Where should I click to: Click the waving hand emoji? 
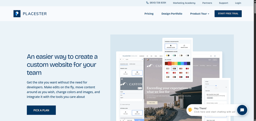tap(190, 110)
